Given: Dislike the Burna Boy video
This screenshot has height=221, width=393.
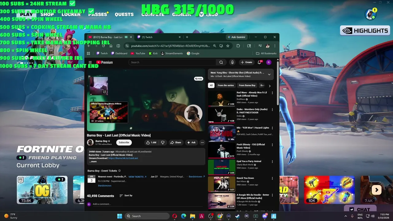Looking at the screenshot, I should [163, 142].
